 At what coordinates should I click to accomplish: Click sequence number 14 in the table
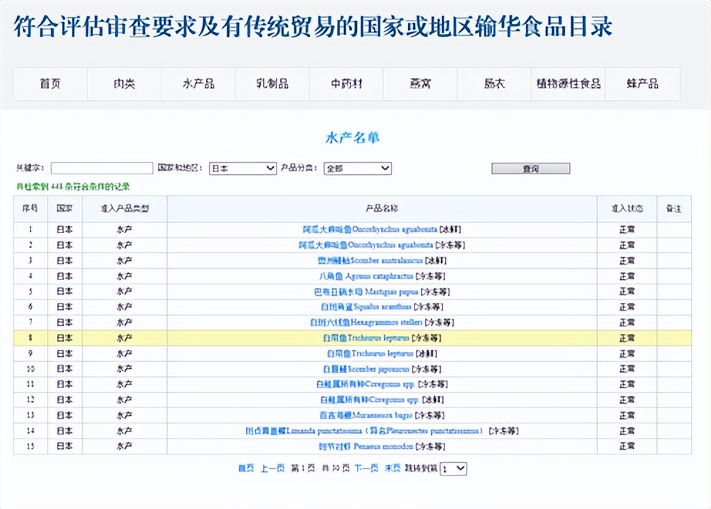click(30, 431)
